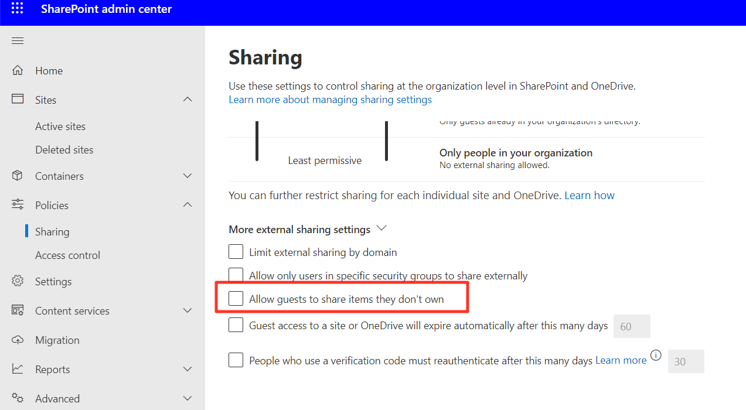Enable verification code reauthentication checkbox
This screenshot has height=410, width=746.
click(236, 360)
